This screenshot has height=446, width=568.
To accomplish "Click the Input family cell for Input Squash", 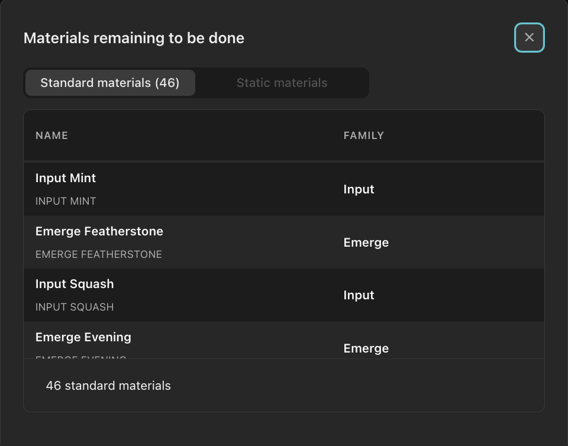I will [x=359, y=295].
